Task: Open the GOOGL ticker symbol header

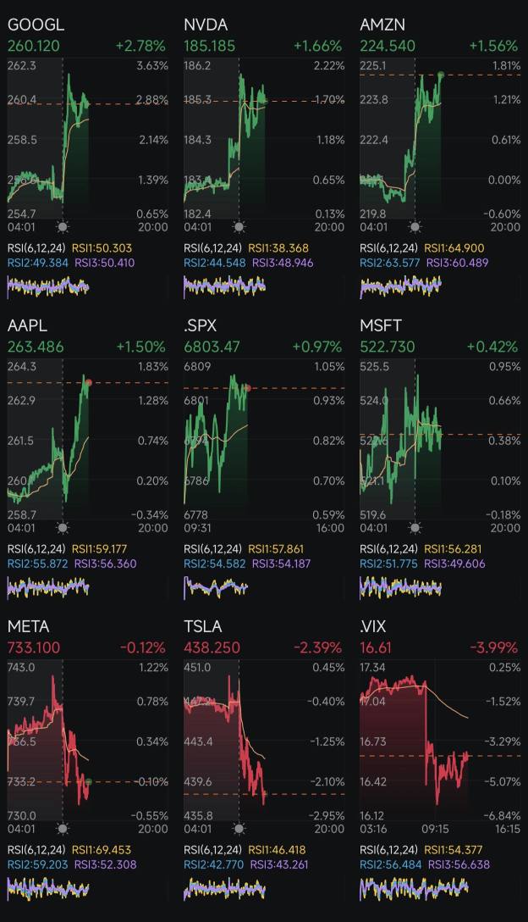Action: click(x=34, y=25)
